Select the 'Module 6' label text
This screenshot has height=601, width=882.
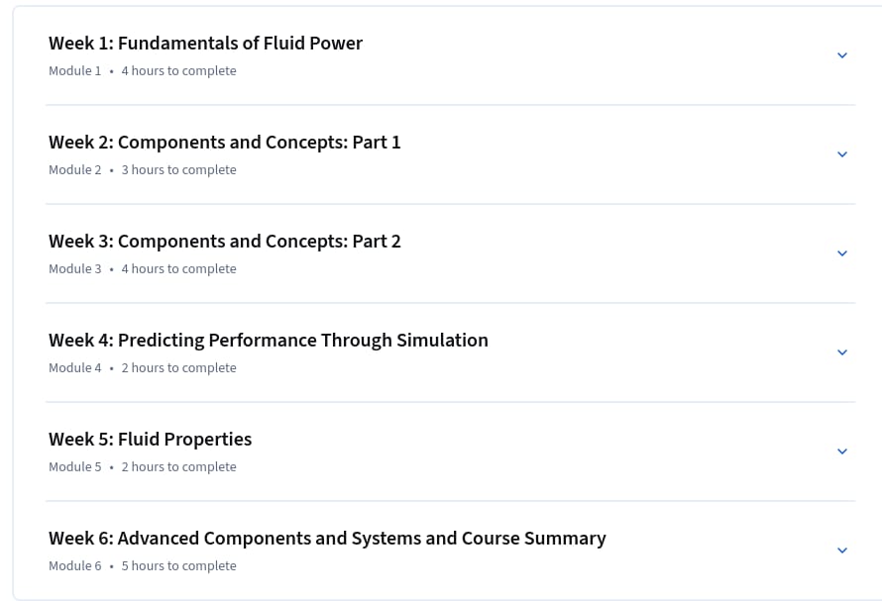(x=74, y=565)
